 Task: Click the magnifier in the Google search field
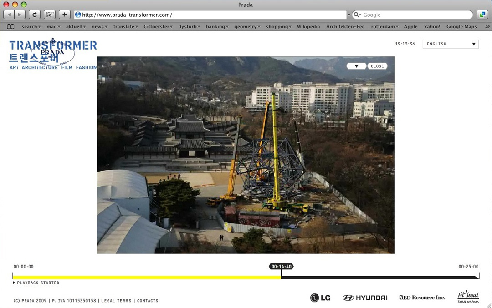[357, 15]
